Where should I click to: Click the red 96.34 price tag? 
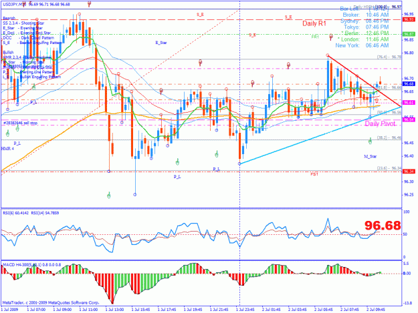click(409, 172)
